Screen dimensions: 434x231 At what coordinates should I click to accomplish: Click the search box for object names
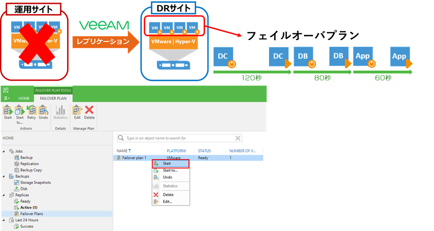(179, 138)
